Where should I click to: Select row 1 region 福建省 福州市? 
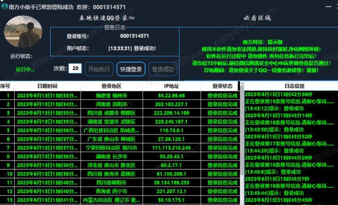(111, 96)
